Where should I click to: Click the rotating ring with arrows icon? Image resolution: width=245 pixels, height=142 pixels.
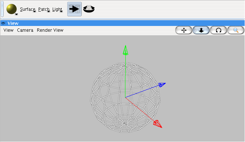click(x=89, y=9)
